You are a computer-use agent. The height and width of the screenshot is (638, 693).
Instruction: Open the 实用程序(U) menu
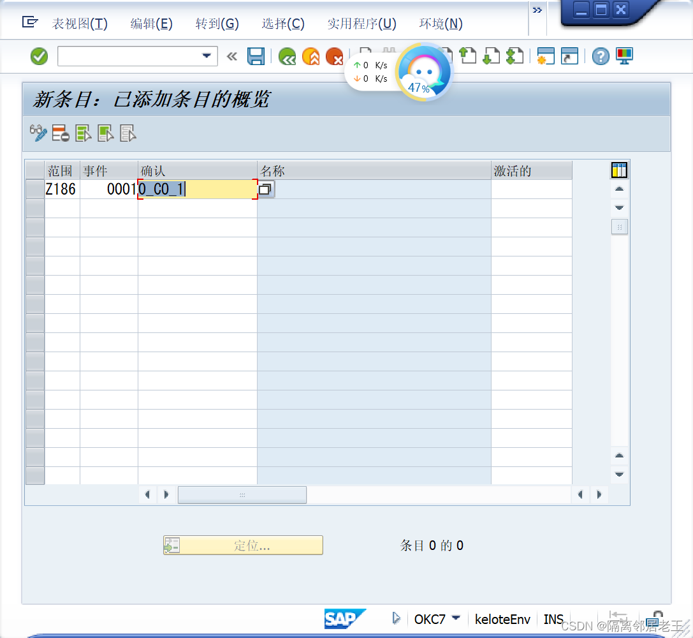pyautogui.click(x=361, y=24)
